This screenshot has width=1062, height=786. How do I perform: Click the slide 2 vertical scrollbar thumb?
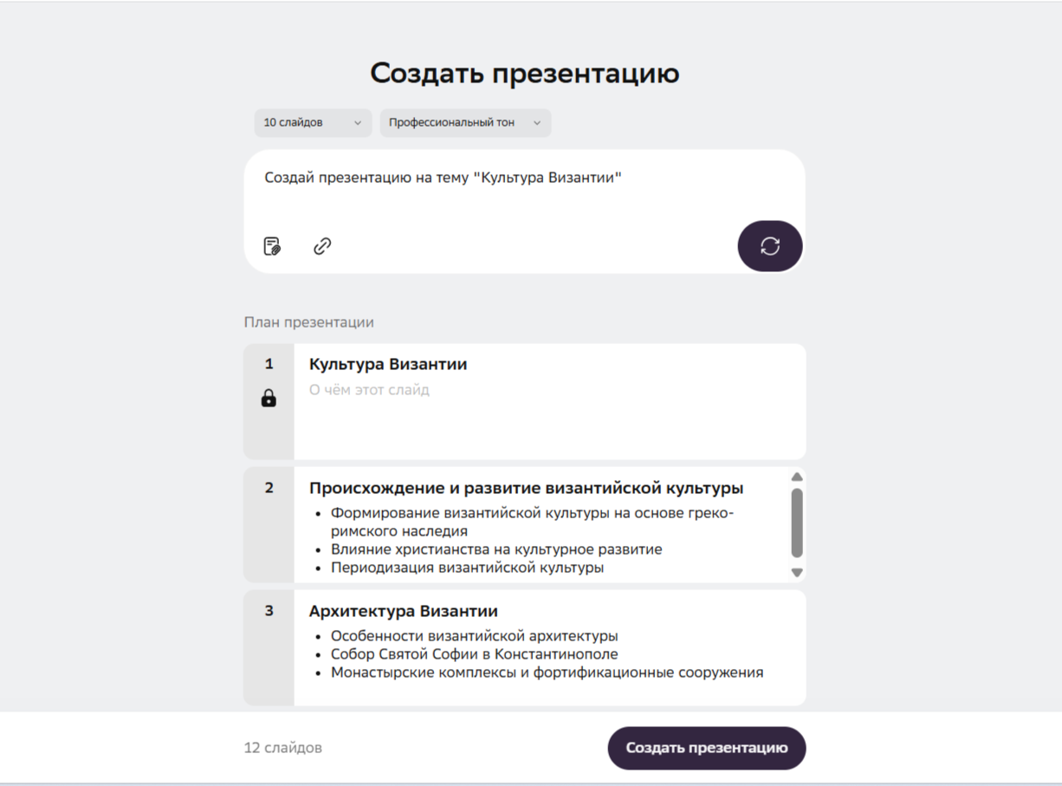(797, 523)
